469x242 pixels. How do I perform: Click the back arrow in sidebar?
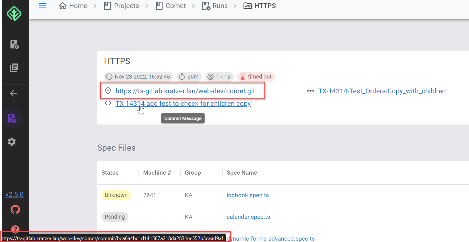pyautogui.click(x=13, y=93)
